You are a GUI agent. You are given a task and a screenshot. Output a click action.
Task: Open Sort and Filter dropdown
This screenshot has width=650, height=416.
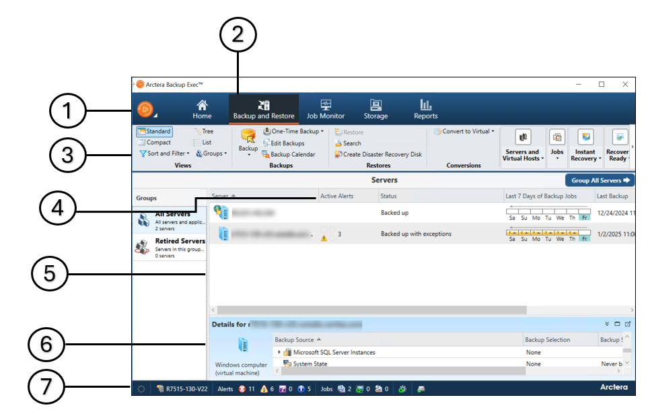165,153
